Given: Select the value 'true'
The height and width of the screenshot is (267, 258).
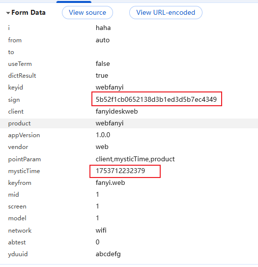Looking at the screenshot, I should pos(102,75).
